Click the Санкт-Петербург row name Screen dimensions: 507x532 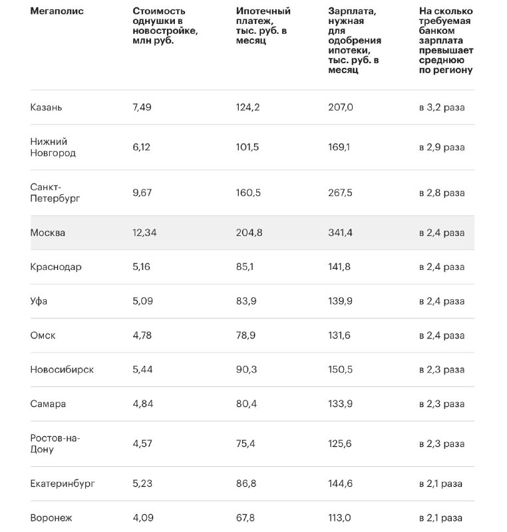53,193
